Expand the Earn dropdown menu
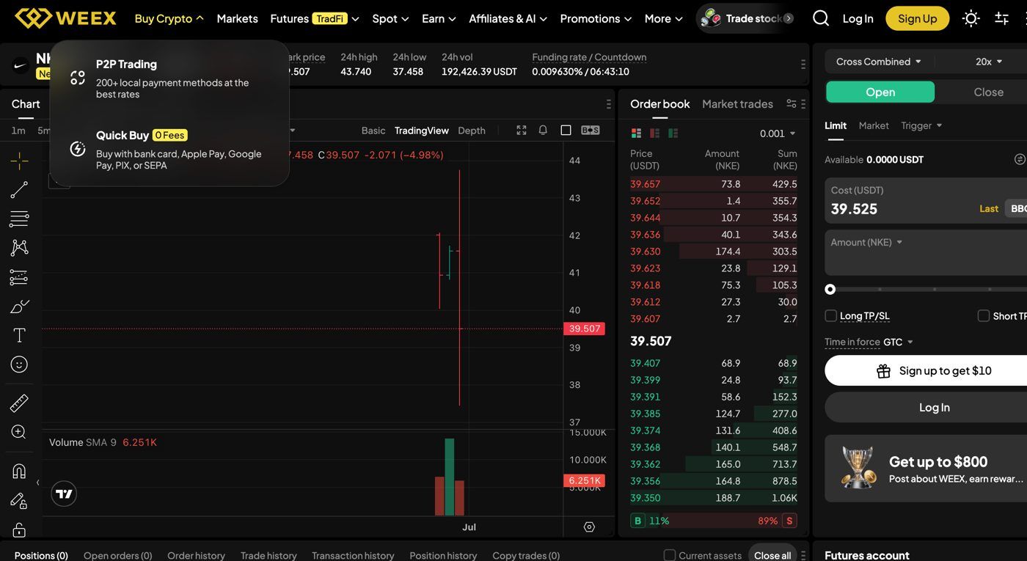Viewport: 1027px width, 561px height. (439, 18)
